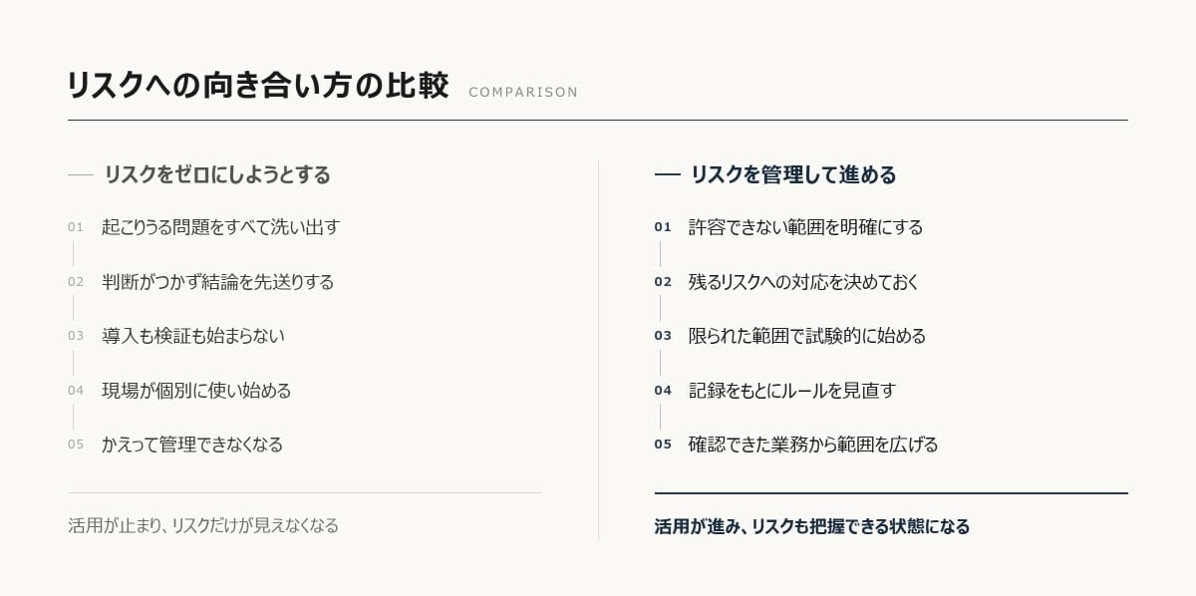The height and width of the screenshot is (596, 1196).
Task: Click the gray 05 number in left column
Action: 76,445
